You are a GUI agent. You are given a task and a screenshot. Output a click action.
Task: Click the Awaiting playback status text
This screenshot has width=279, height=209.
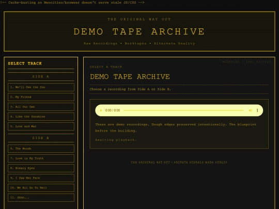pos(116,140)
